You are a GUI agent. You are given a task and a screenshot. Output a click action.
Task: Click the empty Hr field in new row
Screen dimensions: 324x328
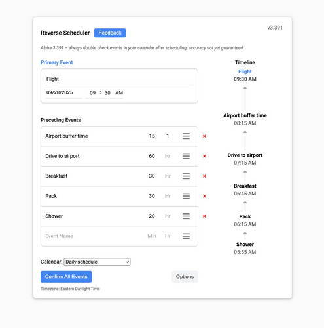click(x=168, y=236)
